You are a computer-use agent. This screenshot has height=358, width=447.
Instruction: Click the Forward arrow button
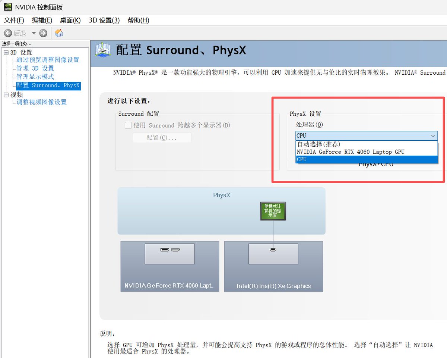43,33
